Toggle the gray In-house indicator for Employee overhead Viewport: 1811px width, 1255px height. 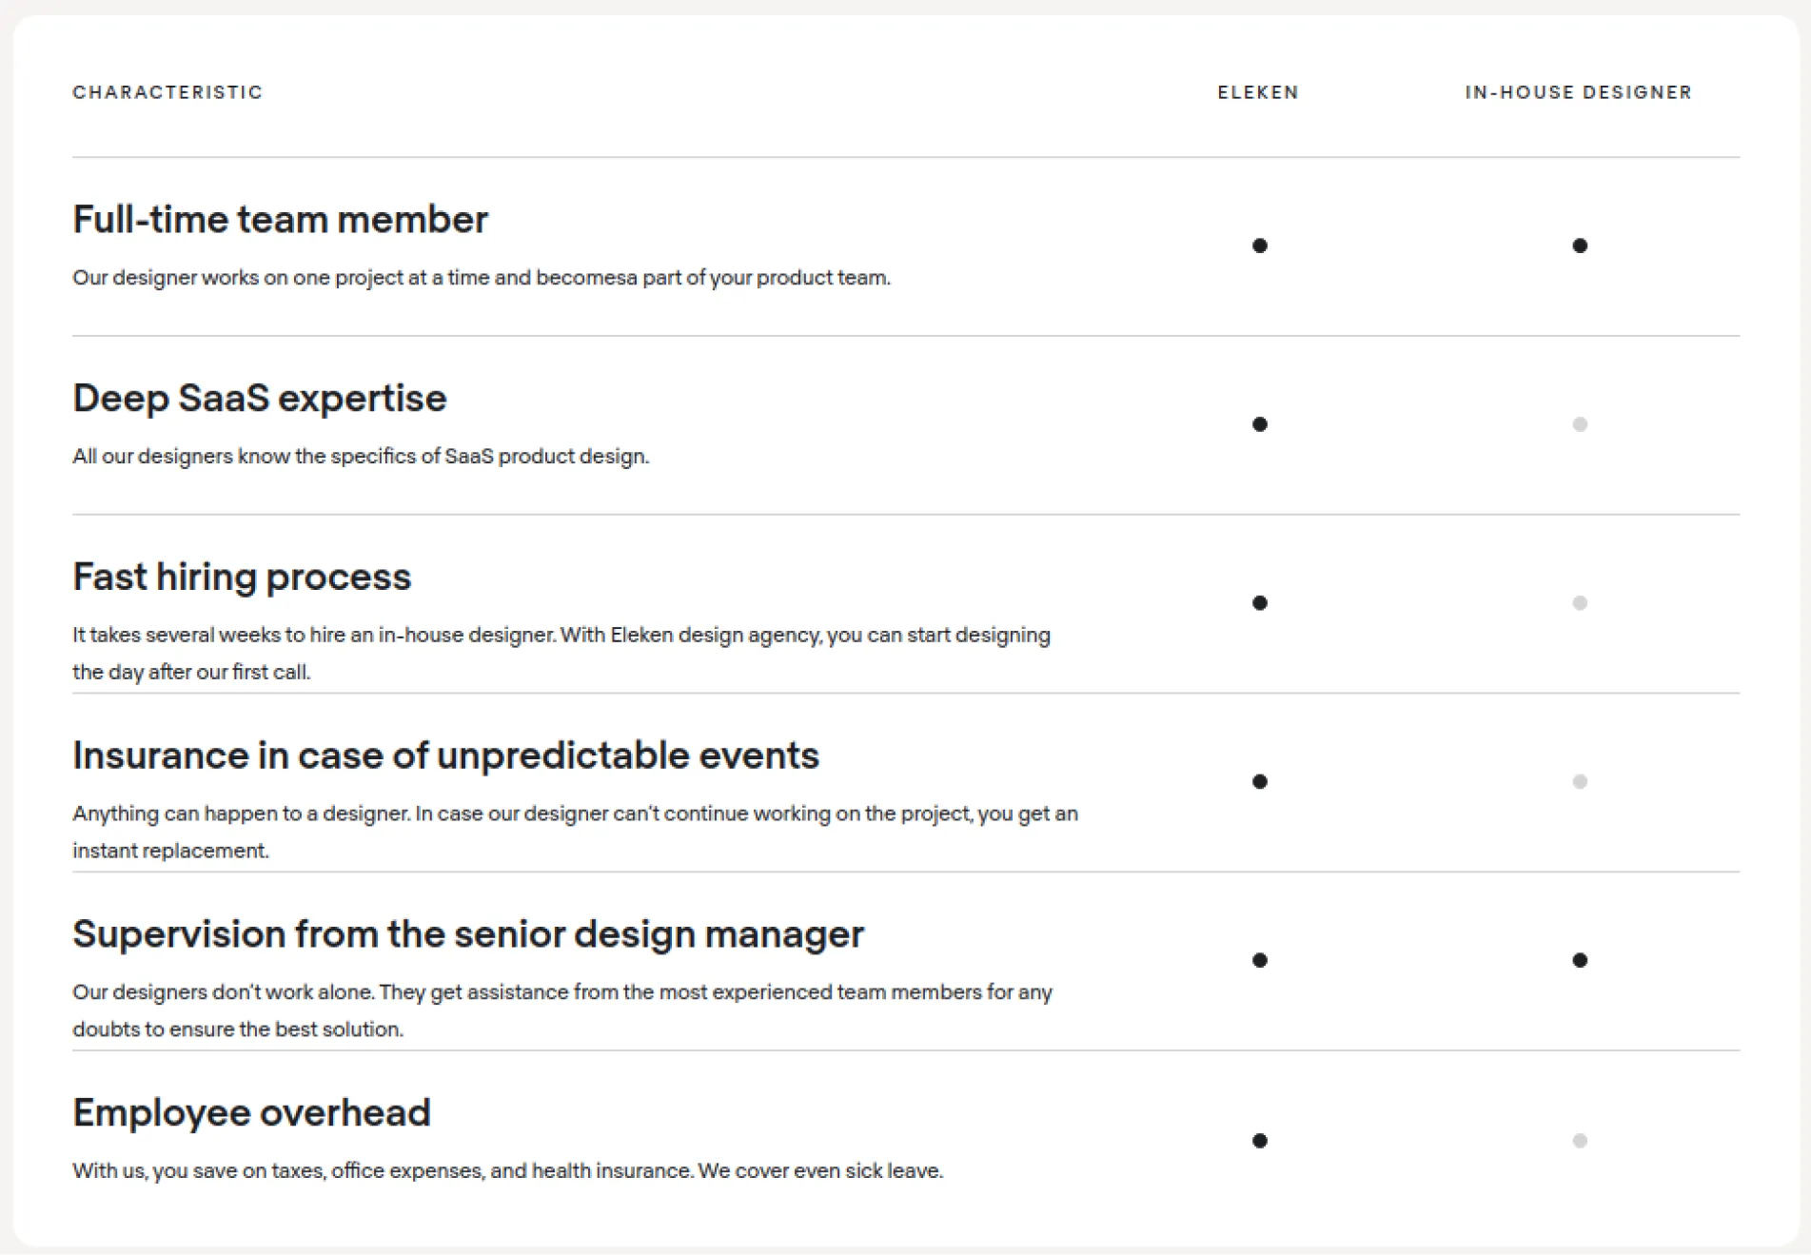[1581, 1139]
